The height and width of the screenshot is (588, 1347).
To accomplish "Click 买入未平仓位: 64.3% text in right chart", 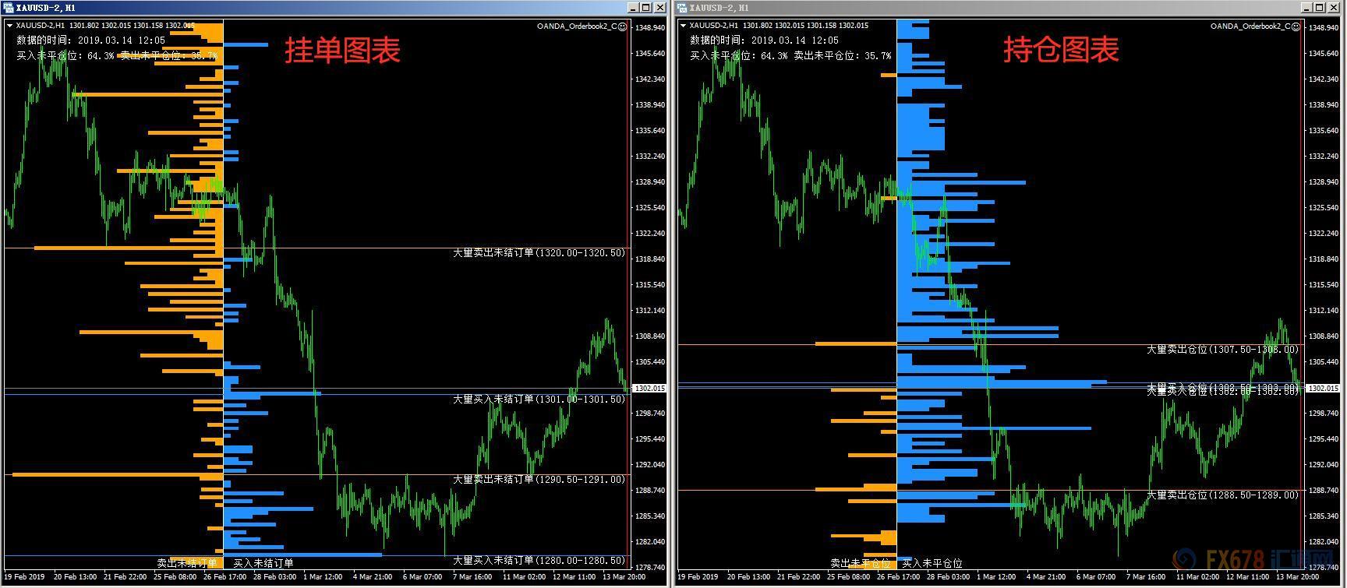I will pyautogui.click(x=738, y=56).
